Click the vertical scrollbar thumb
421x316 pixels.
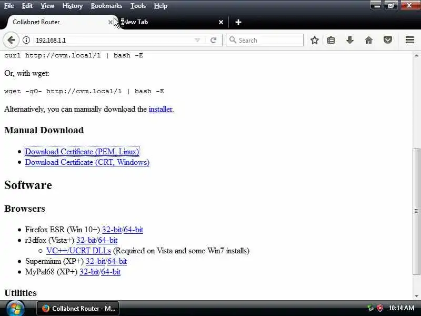416,211
